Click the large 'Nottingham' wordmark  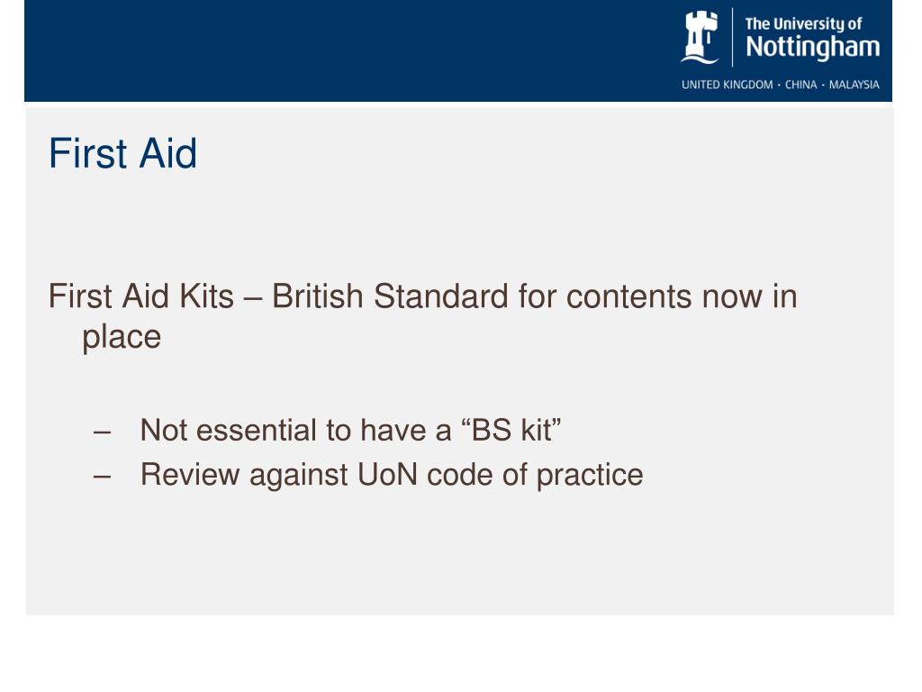coord(813,47)
